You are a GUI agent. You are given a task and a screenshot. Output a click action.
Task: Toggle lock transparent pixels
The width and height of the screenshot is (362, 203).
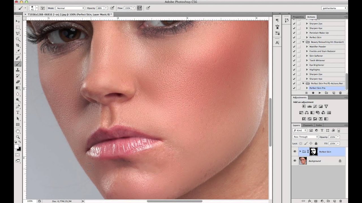click(x=301, y=144)
